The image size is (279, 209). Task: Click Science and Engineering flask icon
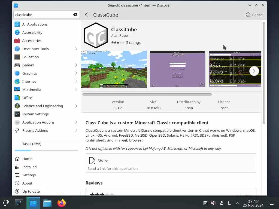coord(17,106)
